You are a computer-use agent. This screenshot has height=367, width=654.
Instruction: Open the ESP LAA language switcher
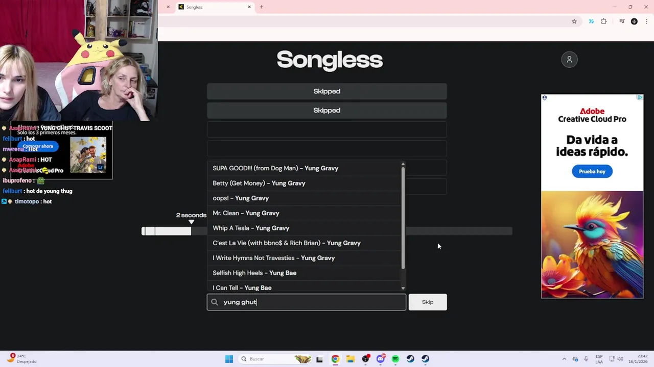599,359
